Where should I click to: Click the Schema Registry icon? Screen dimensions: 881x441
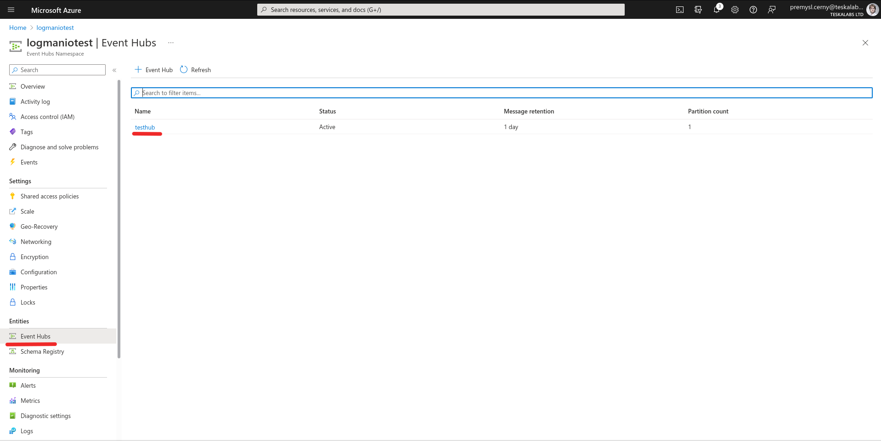point(13,351)
